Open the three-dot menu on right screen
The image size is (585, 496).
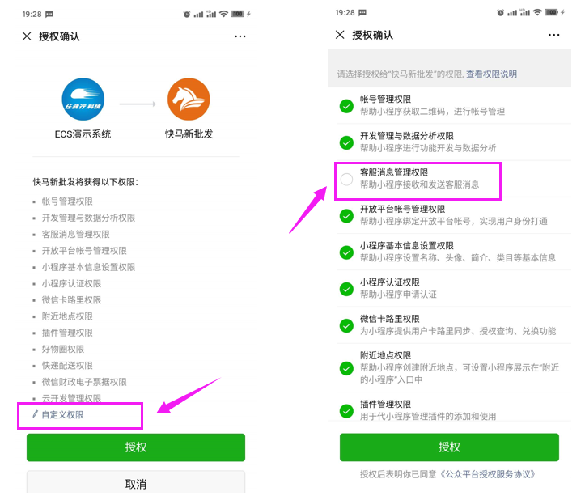point(554,35)
